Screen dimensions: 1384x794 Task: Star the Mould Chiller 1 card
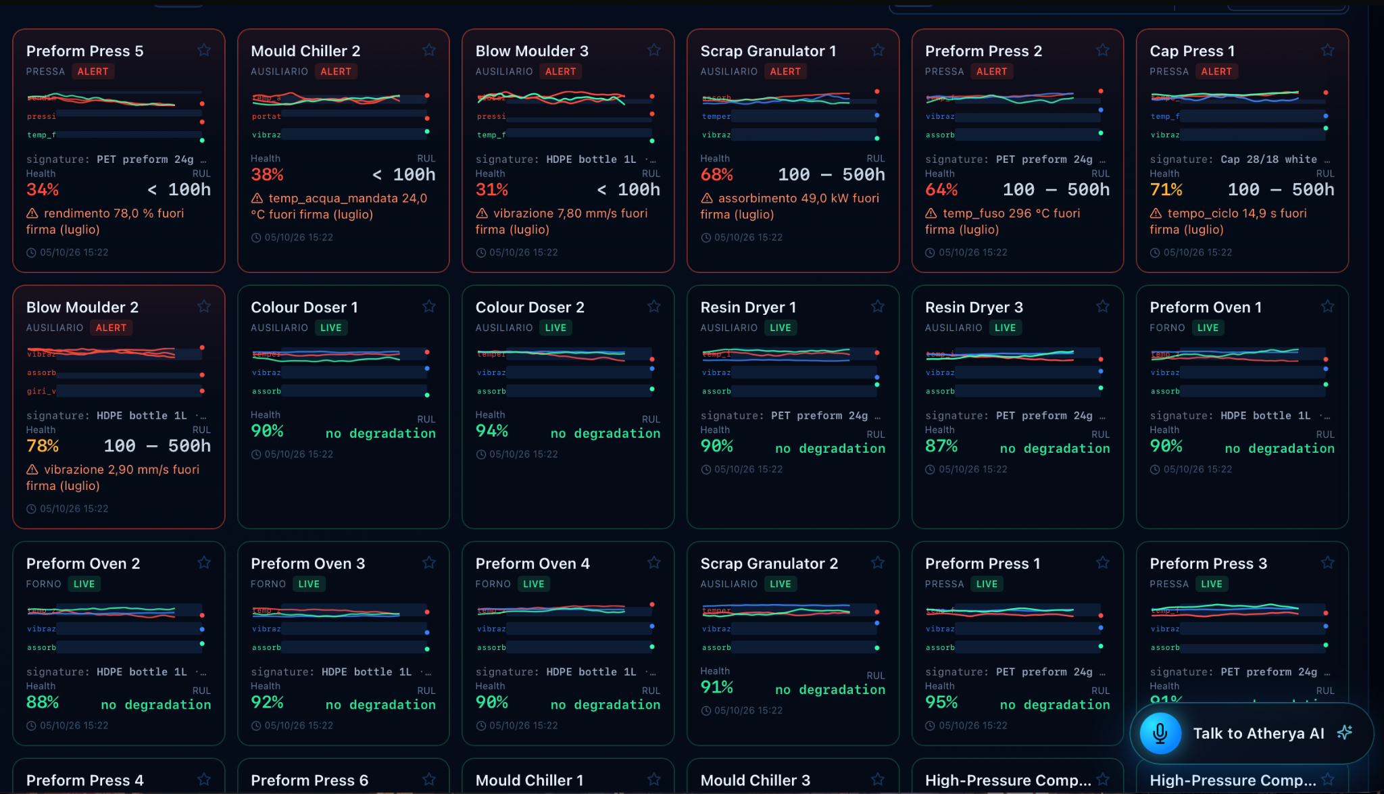click(653, 779)
